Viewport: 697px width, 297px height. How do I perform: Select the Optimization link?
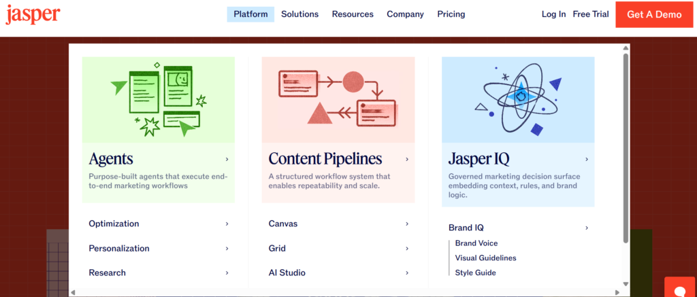coord(114,224)
